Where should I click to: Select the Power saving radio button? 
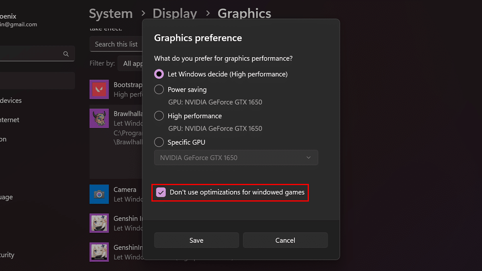159,89
